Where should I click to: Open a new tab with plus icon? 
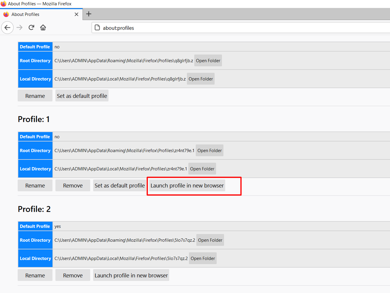(89, 14)
